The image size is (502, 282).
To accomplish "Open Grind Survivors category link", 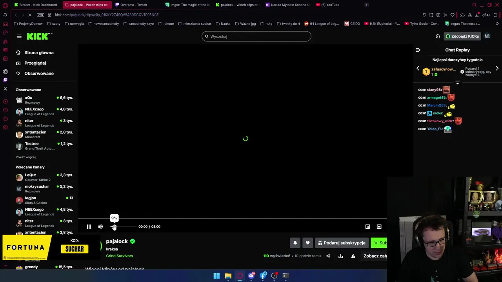I will (119, 256).
